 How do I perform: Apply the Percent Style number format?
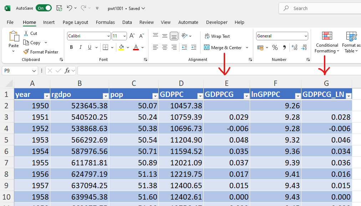click(275, 47)
